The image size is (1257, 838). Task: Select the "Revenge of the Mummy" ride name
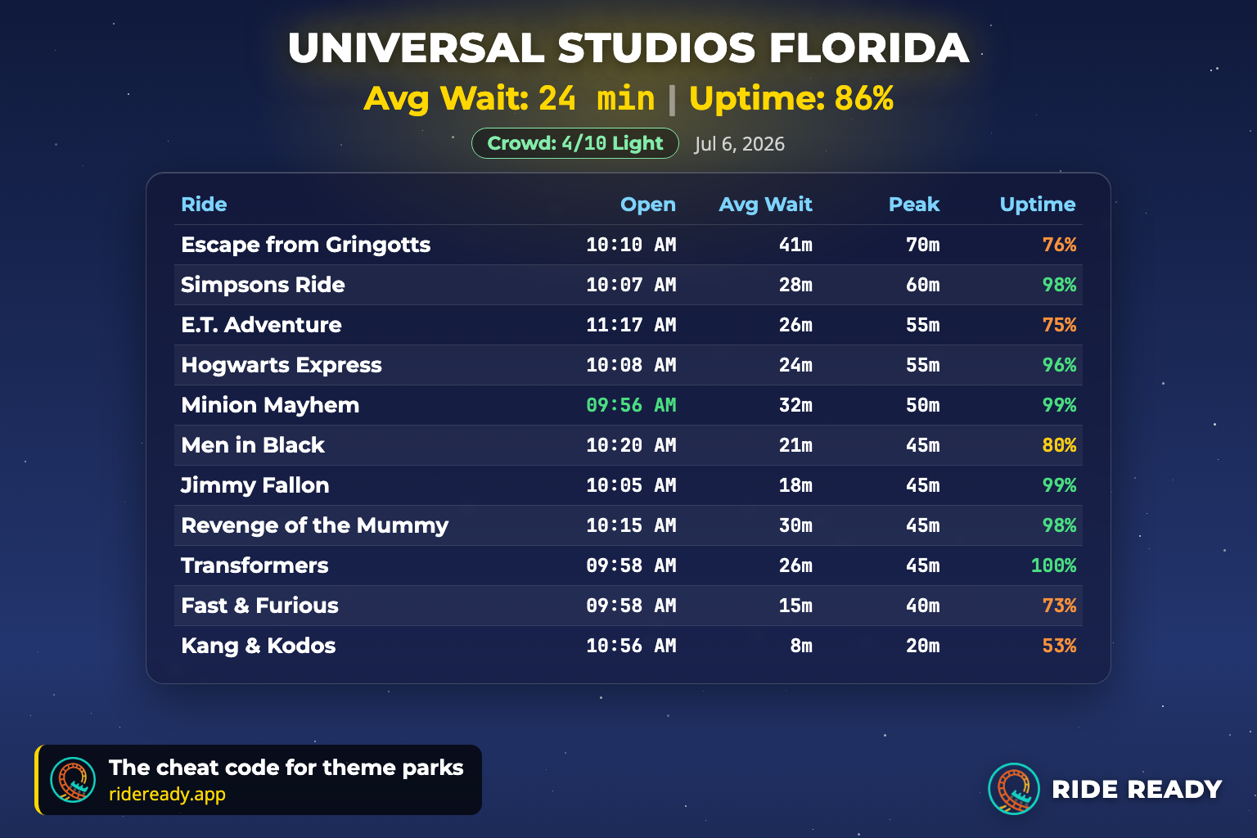[x=315, y=525]
